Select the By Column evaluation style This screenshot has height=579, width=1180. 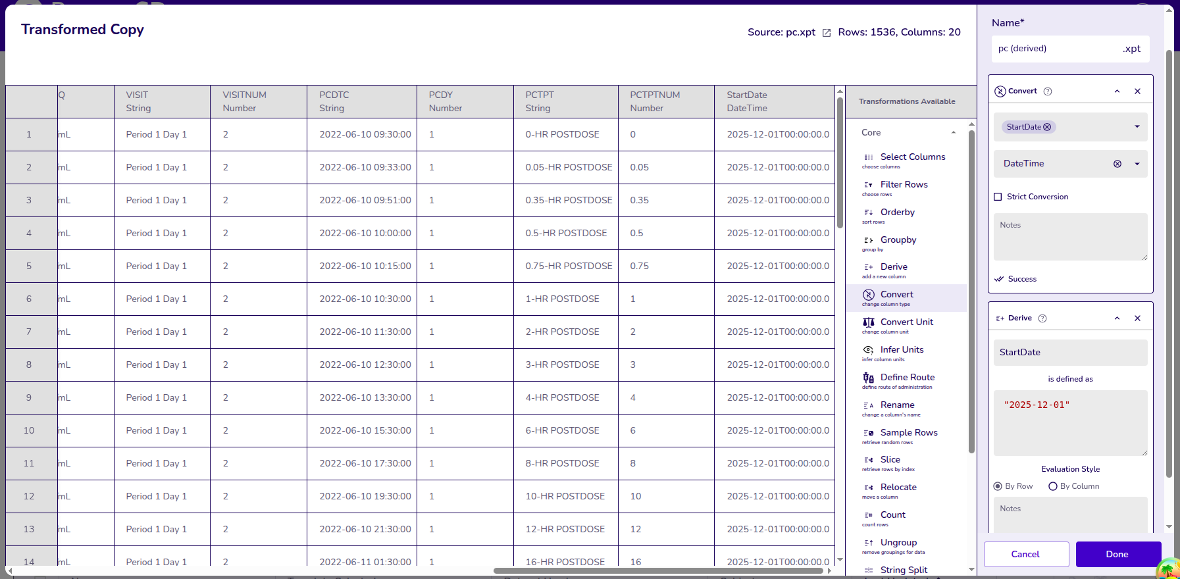point(1053,486)
